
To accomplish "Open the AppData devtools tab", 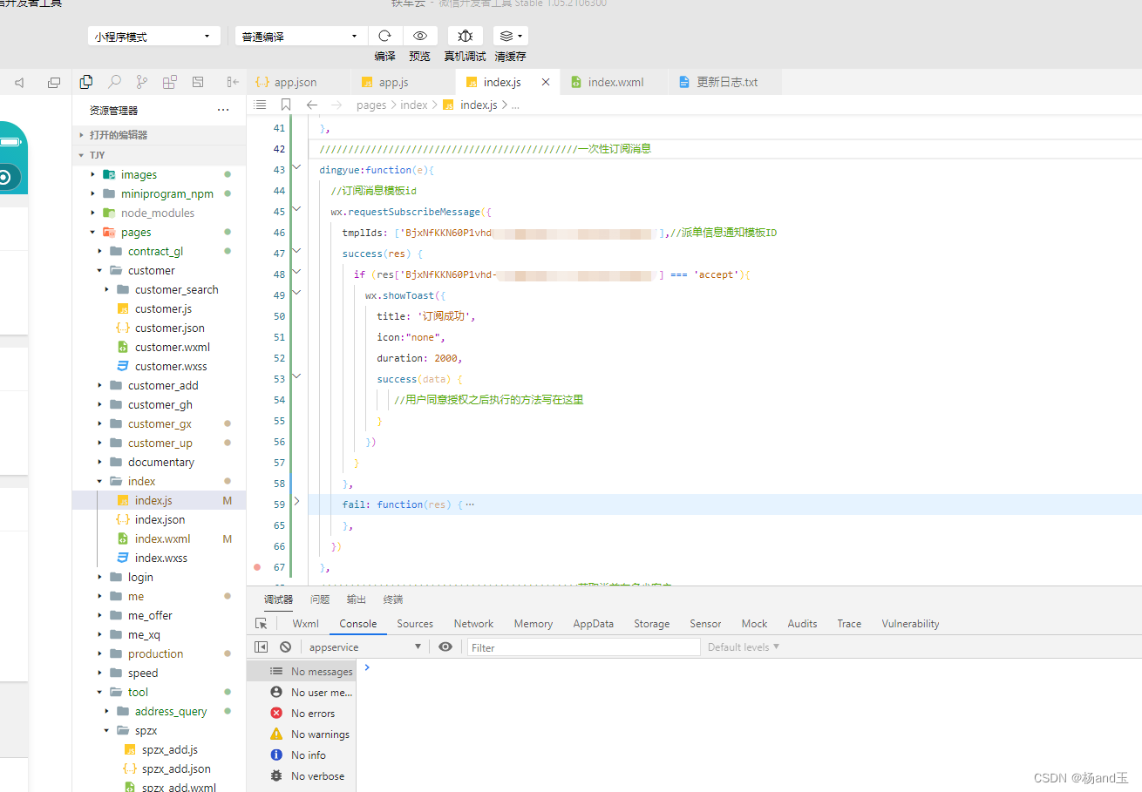I will (x=593, y=624).
